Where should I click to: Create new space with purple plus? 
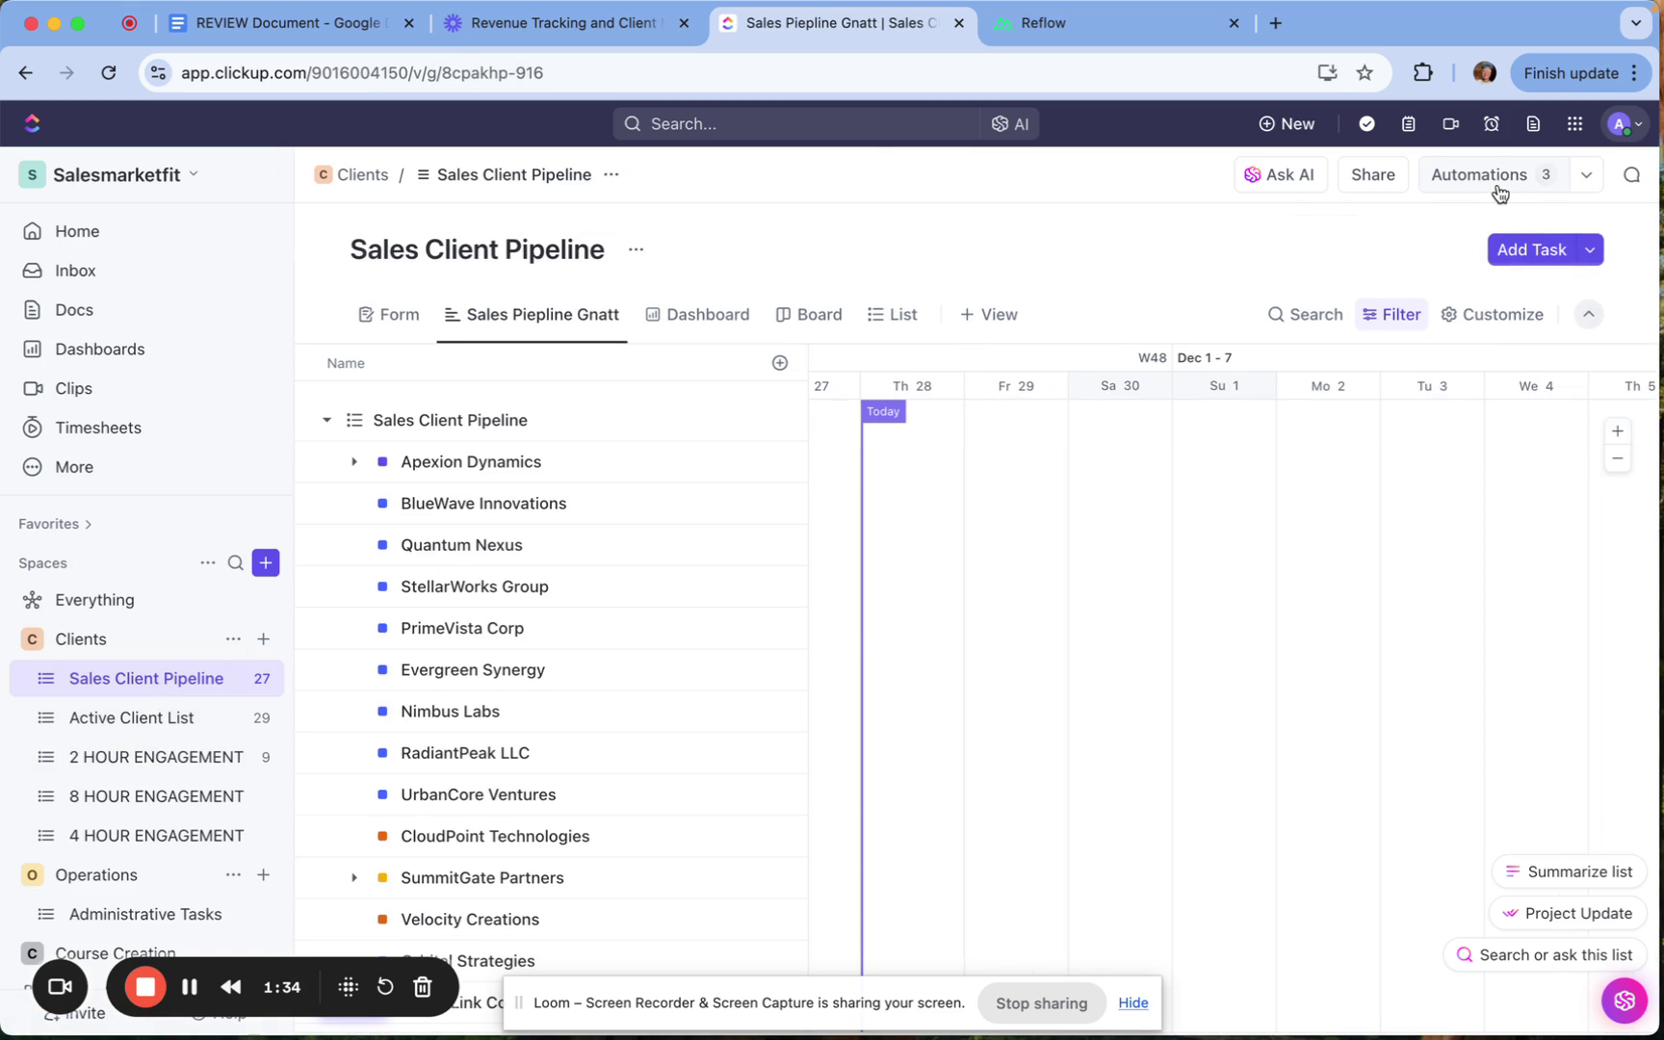pos(266,563)
